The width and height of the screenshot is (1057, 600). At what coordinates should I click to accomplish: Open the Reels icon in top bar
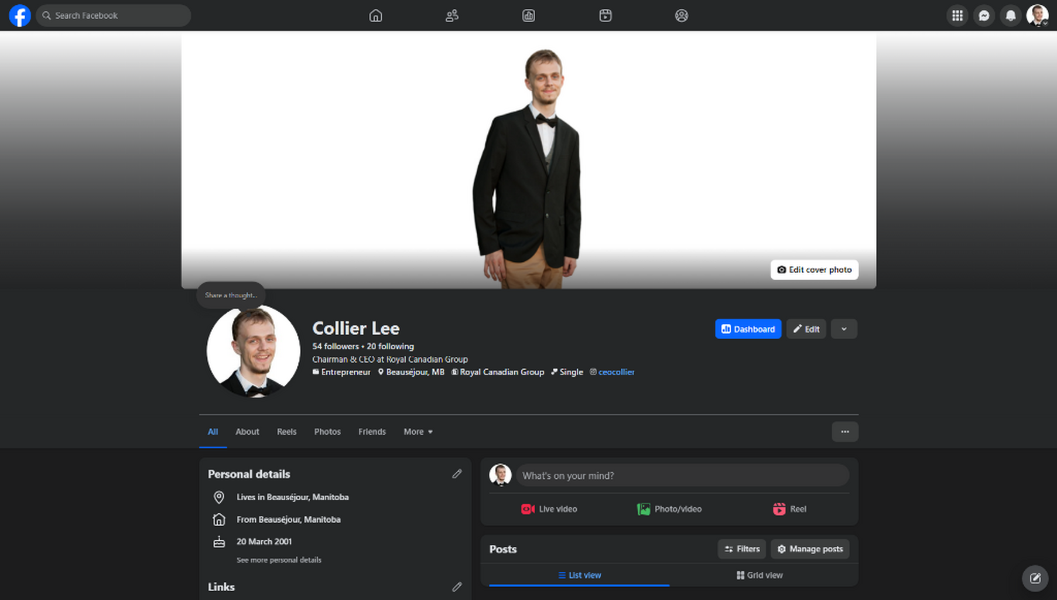pyautogui.click(x=606, y=15)
